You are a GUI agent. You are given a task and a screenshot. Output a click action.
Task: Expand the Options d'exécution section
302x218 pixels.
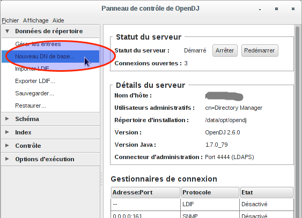pyautogui.click(x=50, y=159)
